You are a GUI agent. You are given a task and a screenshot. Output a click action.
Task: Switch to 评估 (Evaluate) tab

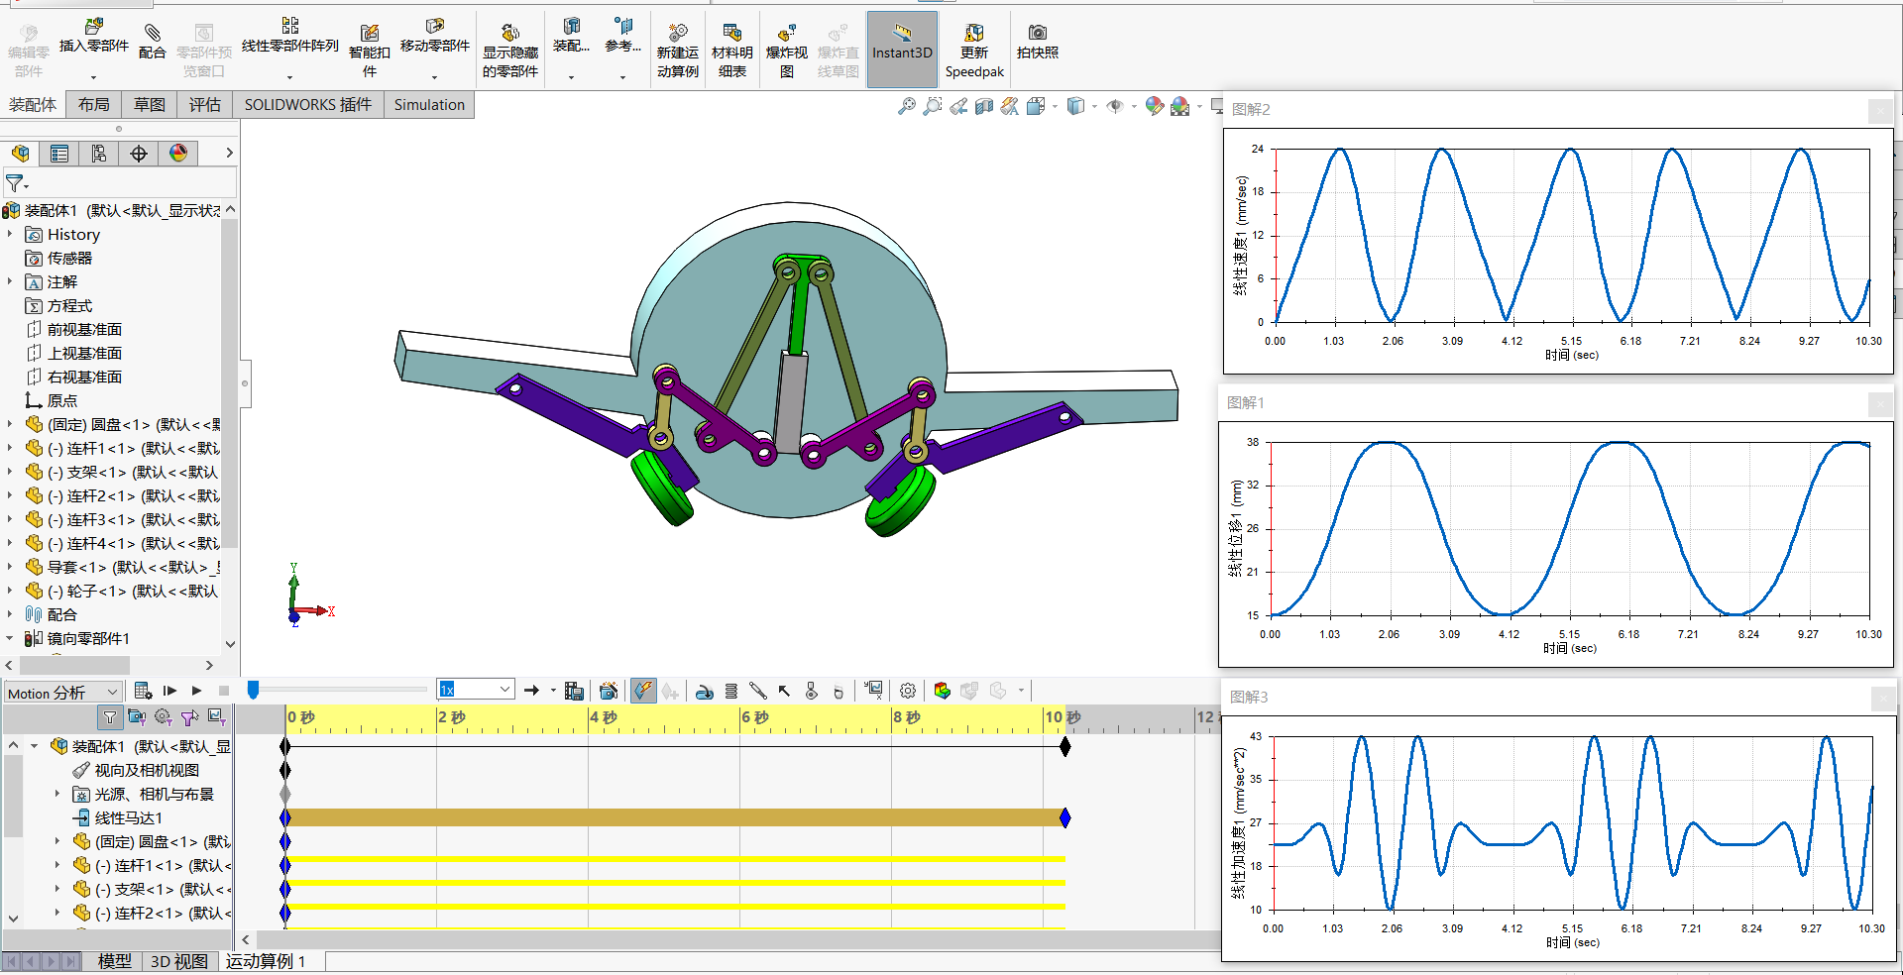pyautogui.click(x=205, y=105)
